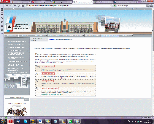Open the 'Новости' banner image

[x=17, y=81]
